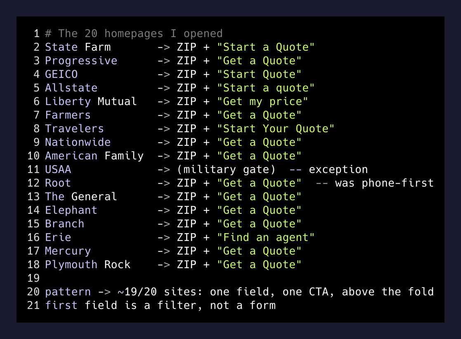
Task: Click the GEICO entry
Action: (61, 74)
